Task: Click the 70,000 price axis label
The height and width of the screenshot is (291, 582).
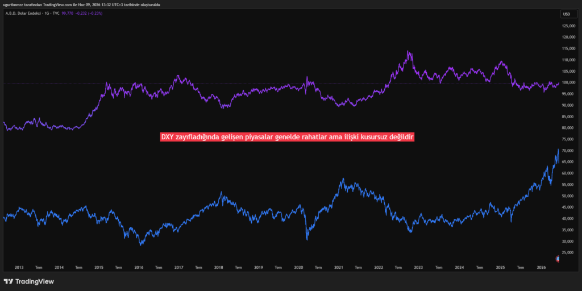Action: click(569, 151)
